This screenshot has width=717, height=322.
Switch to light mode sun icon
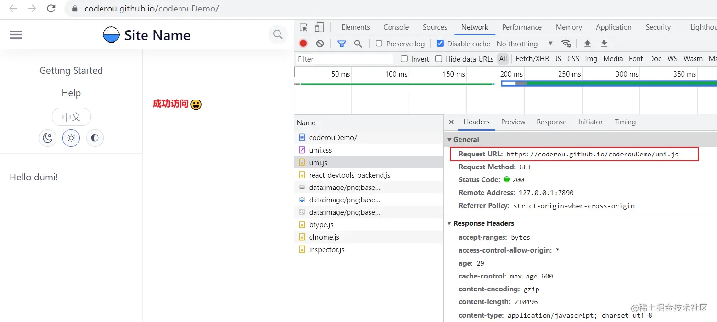(x=71, y=138)
